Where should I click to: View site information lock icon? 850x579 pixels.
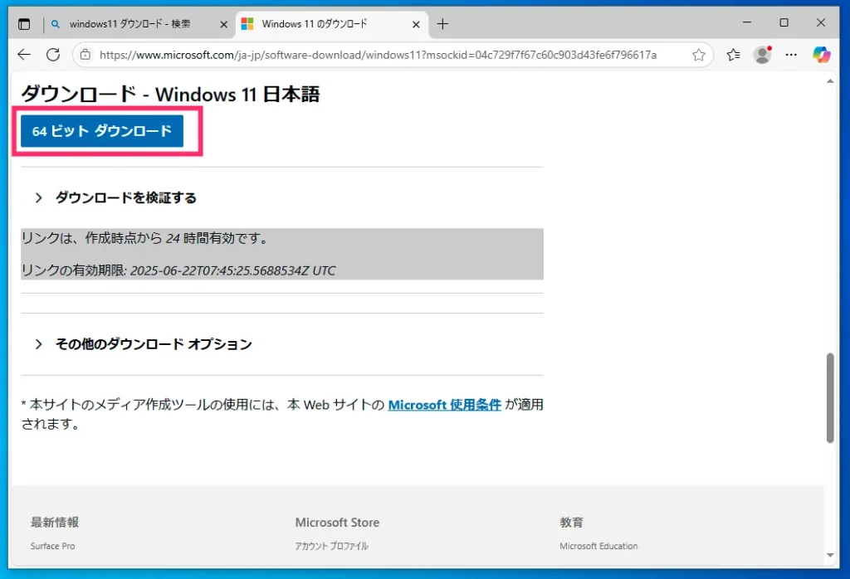pyautogui.click(x=85, y=55)
